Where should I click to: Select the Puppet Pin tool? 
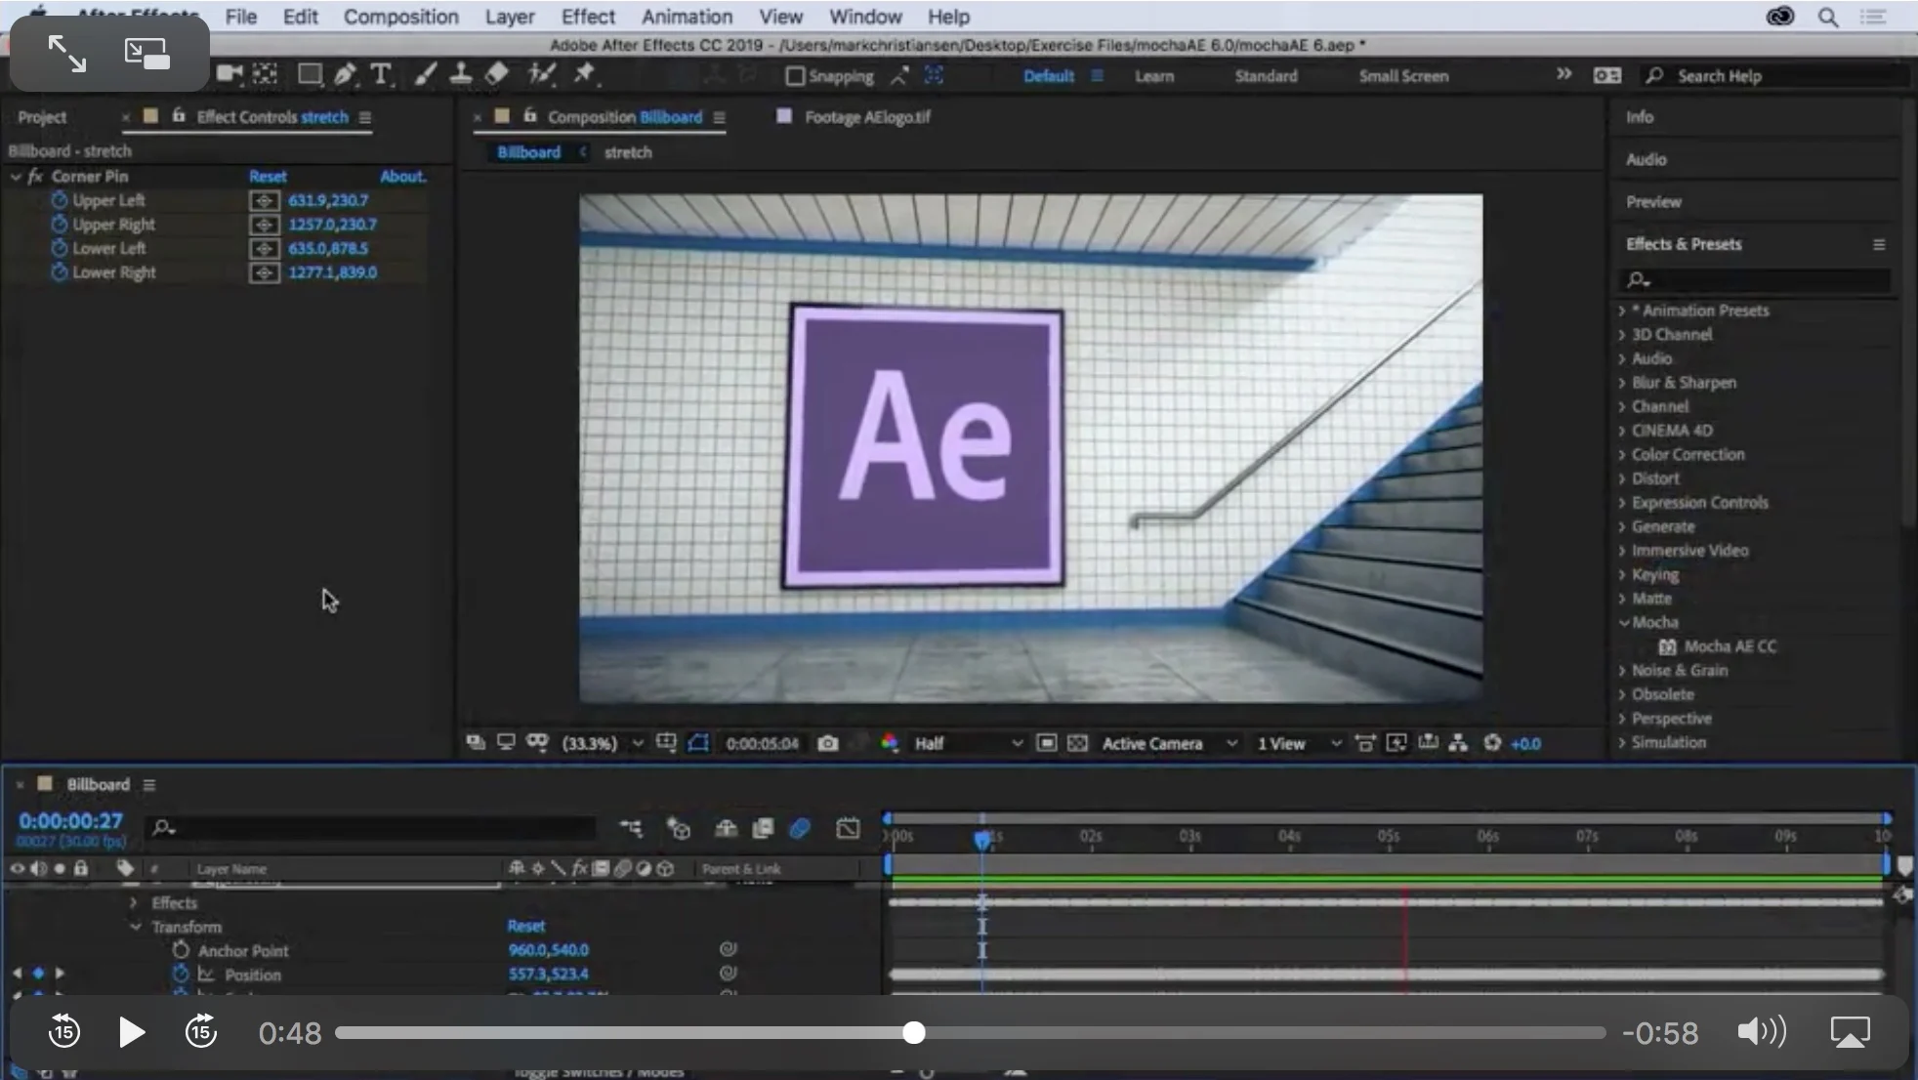tap(584, 73)
